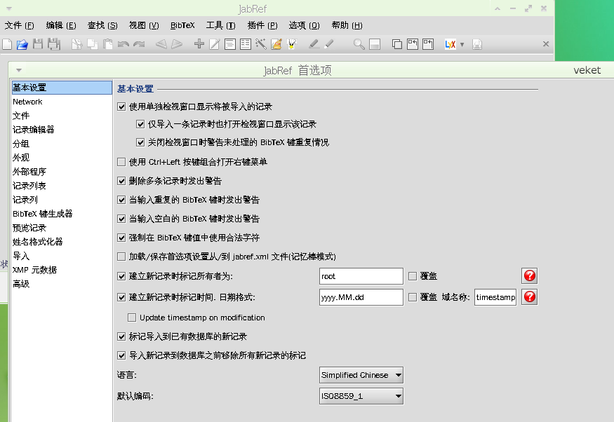Click the Paste clipboard toolbar icon

[x=107, y=44]
